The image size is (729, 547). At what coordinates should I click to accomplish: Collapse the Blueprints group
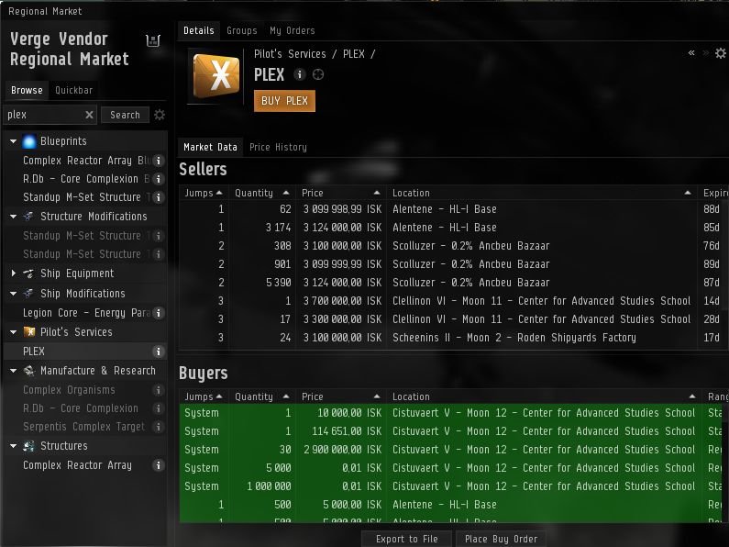[13, 141]
